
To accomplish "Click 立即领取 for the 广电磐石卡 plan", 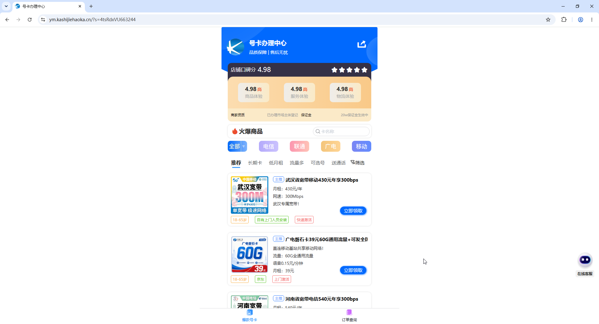I will coord(353,270).
